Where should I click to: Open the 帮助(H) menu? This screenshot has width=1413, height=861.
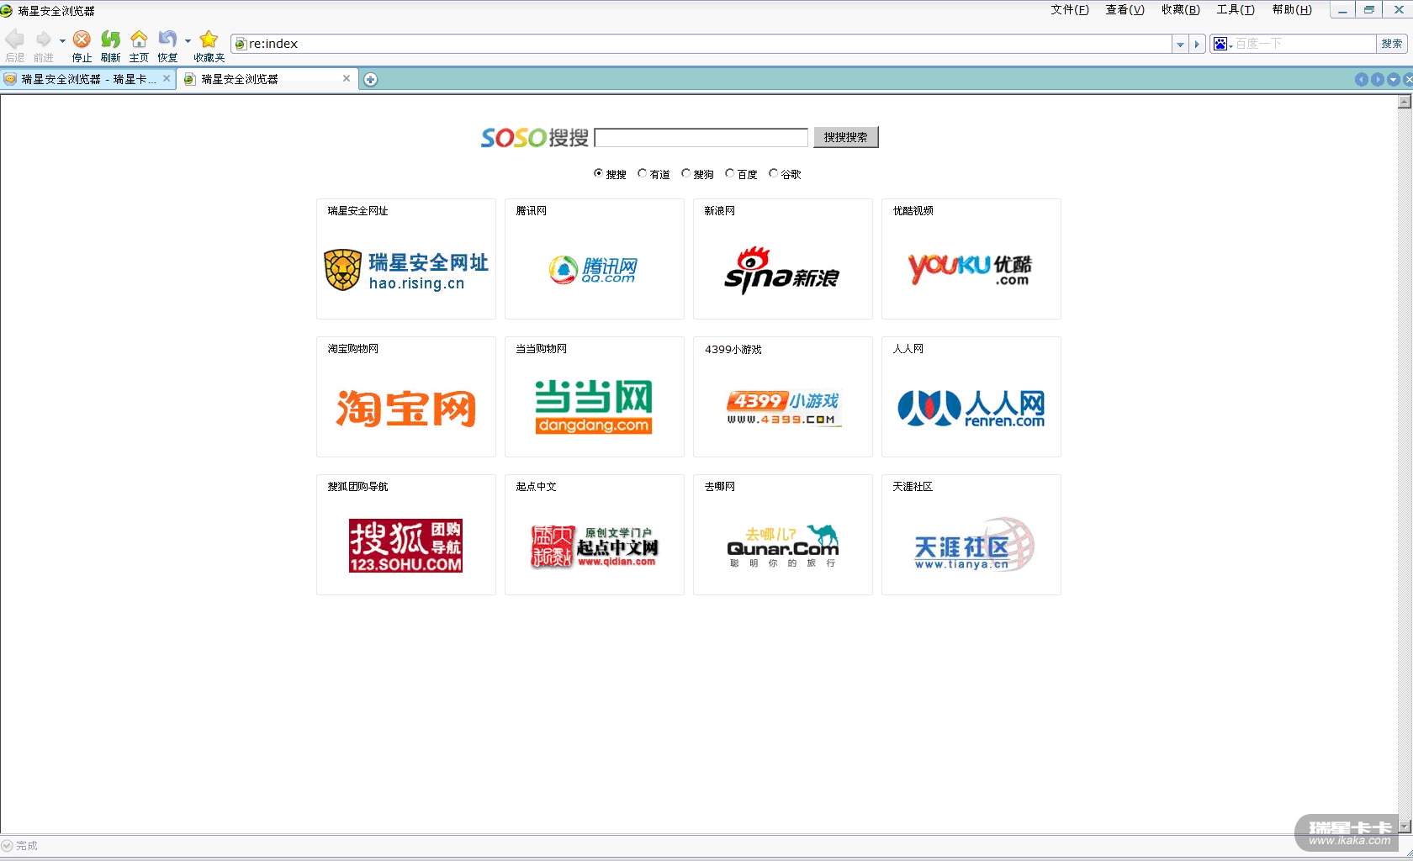[x=1292, y=10]
